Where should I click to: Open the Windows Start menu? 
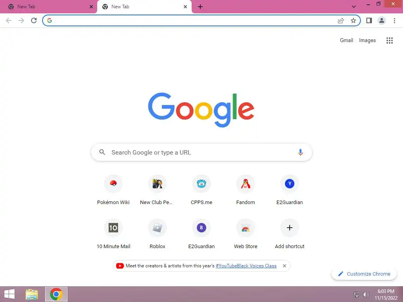click(x=9, y=294)
